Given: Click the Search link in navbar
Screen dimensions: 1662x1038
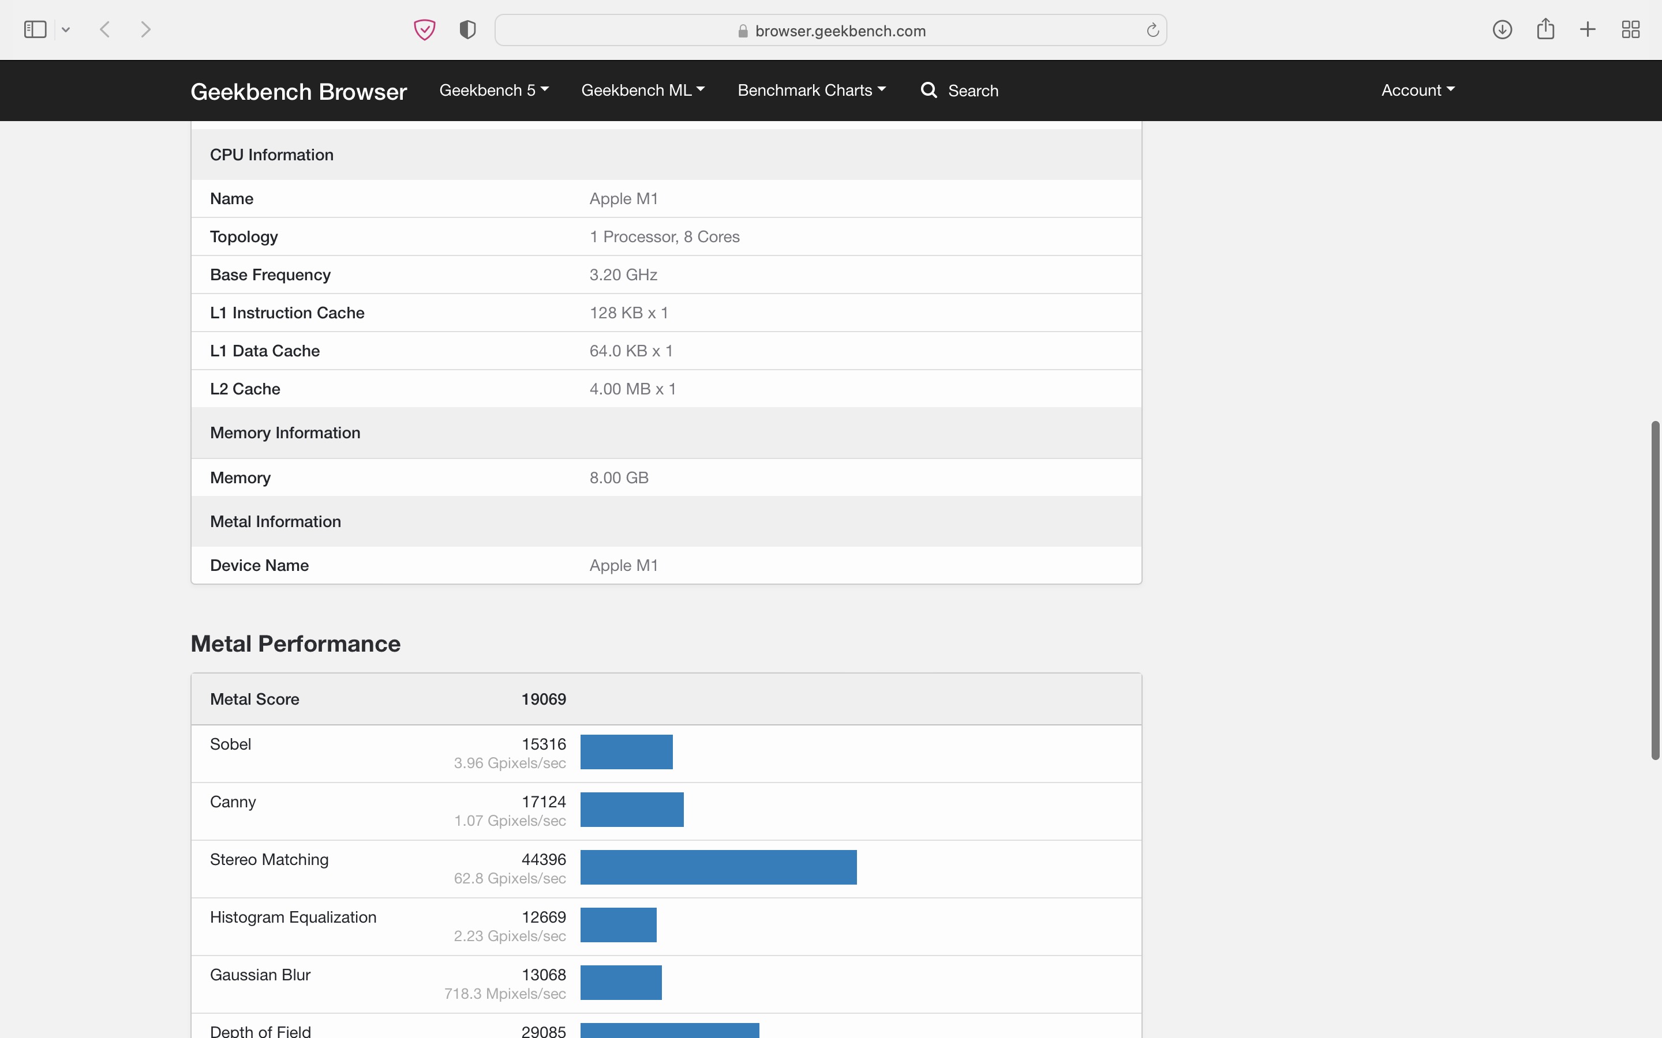Looking at the screenshot, I should pyautogui.click(x=960, y=91).
